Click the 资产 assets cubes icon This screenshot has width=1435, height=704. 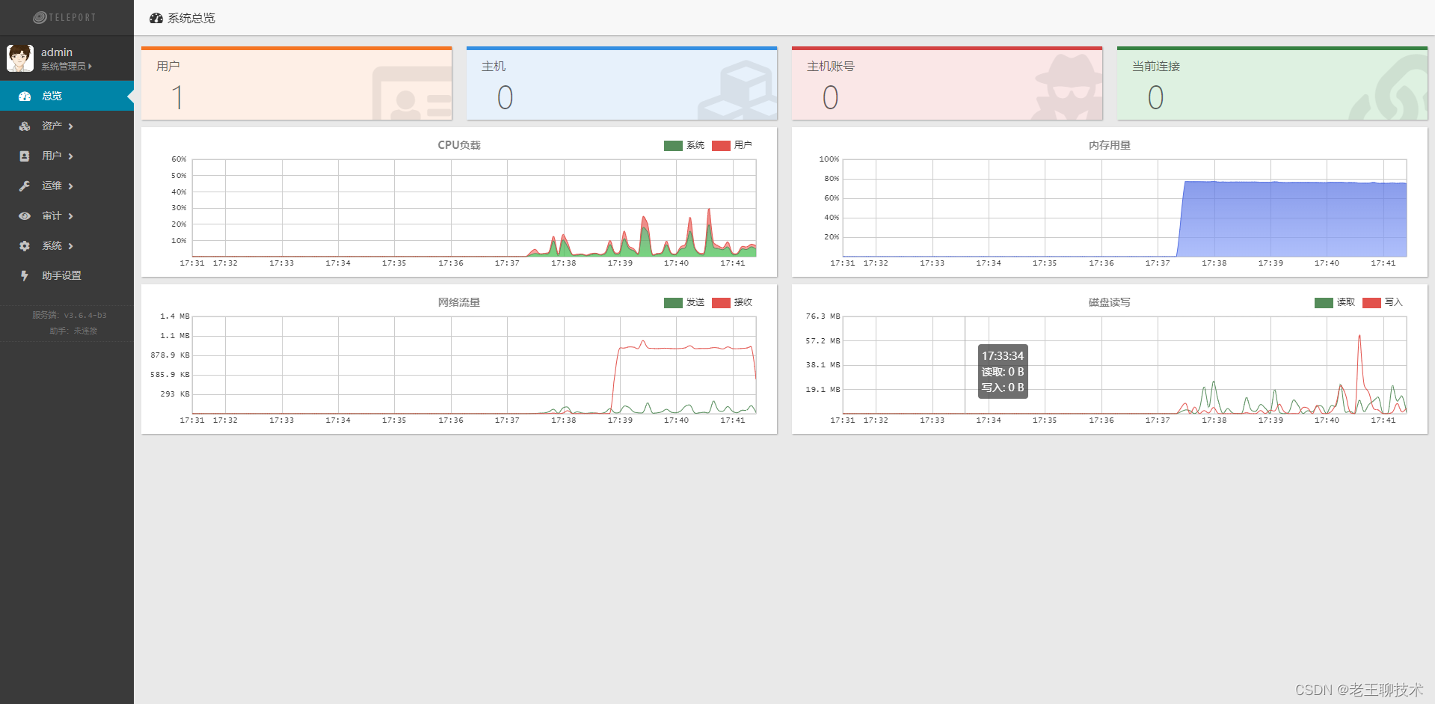[x=25, y=126]
